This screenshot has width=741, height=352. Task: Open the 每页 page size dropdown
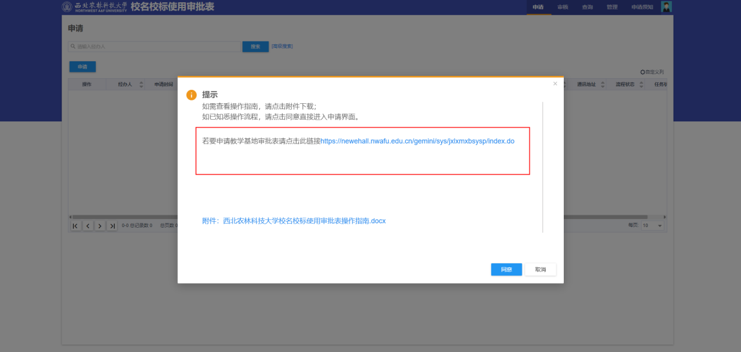coord(653,226)
